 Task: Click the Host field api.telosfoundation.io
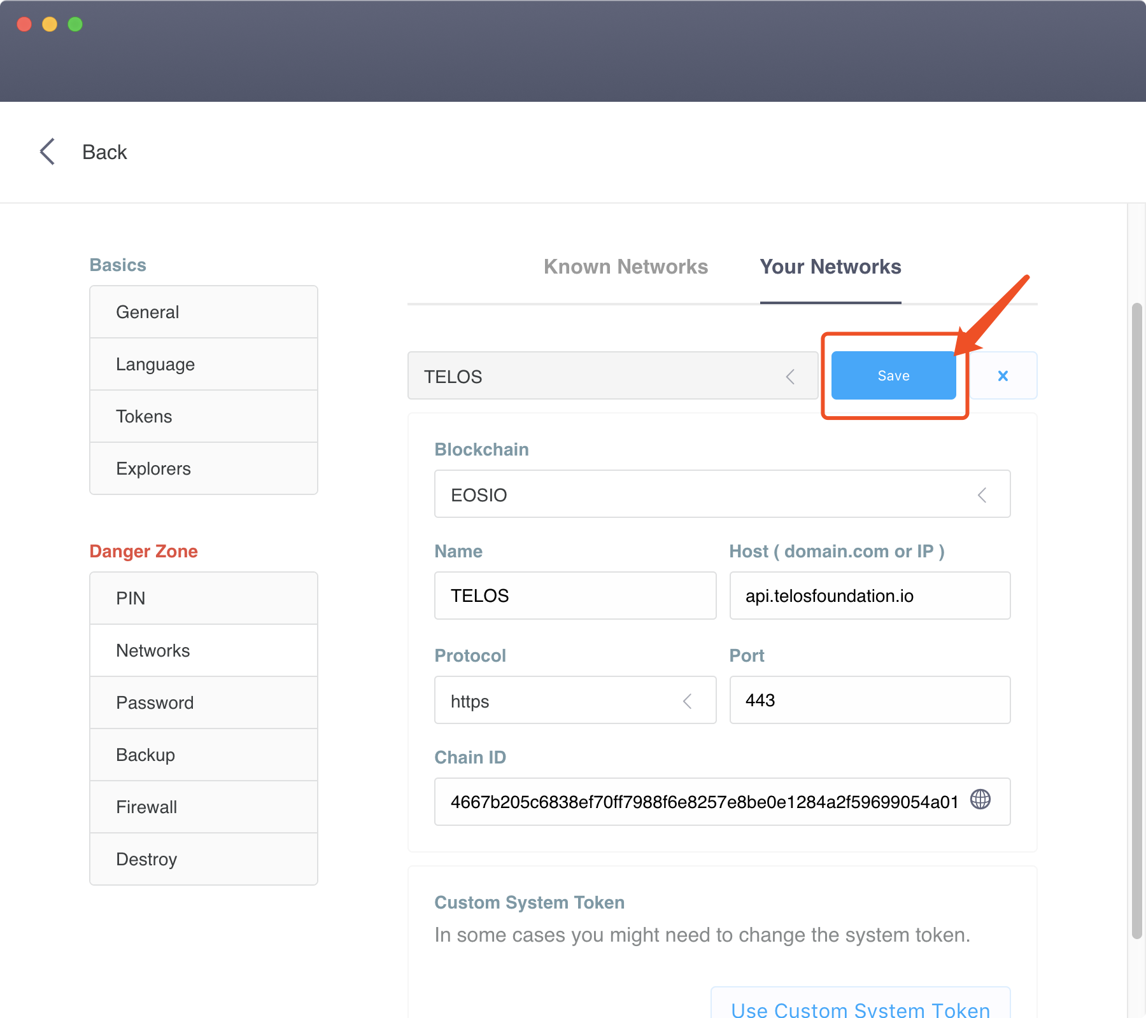(x=870, y=596)
